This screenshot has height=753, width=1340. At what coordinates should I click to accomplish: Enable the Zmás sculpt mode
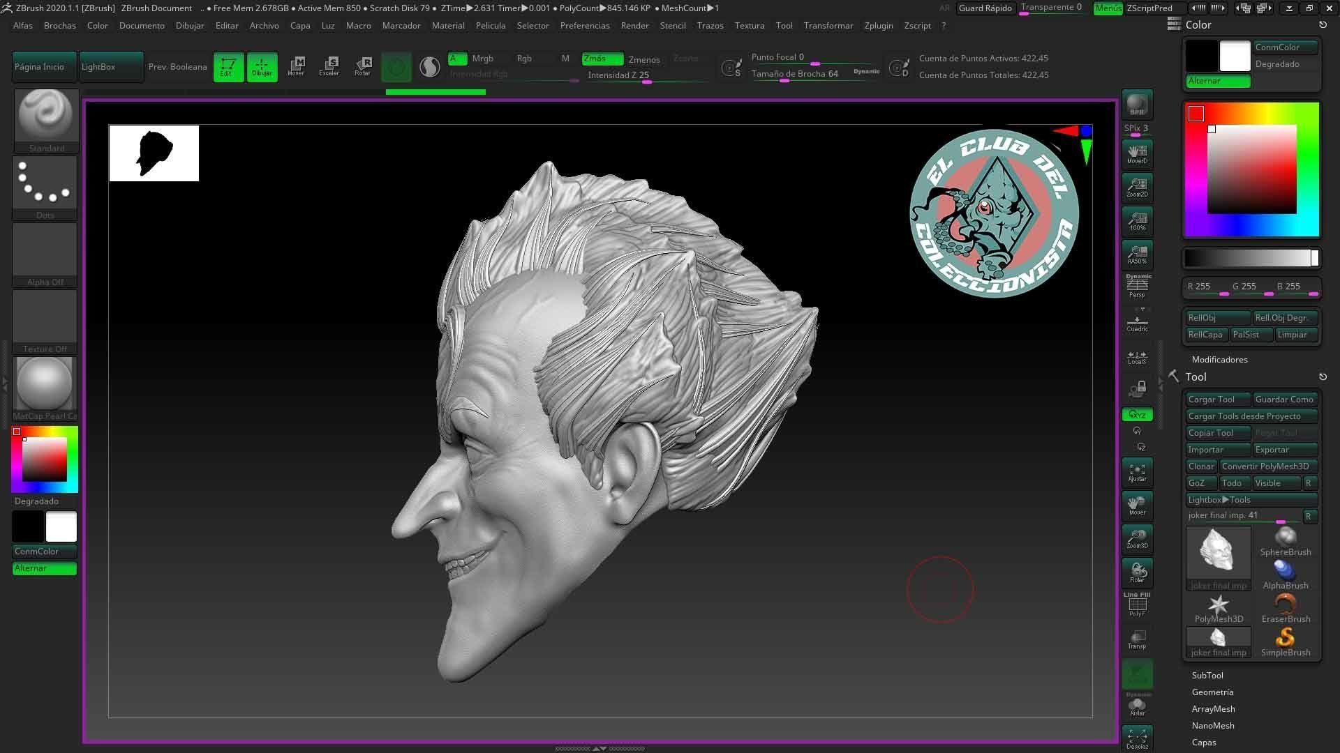(602, 59)
